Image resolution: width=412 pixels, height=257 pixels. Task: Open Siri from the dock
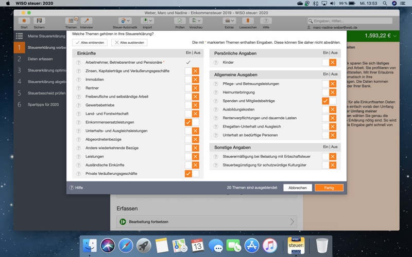[108, 246]
